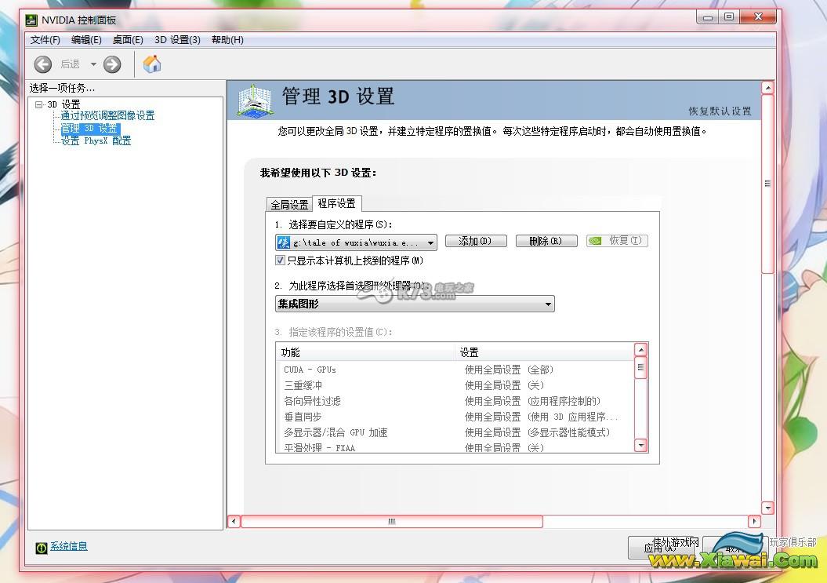Select 管理 3D 设置 in tree
The image size is (827, 583).
(90, 129)
